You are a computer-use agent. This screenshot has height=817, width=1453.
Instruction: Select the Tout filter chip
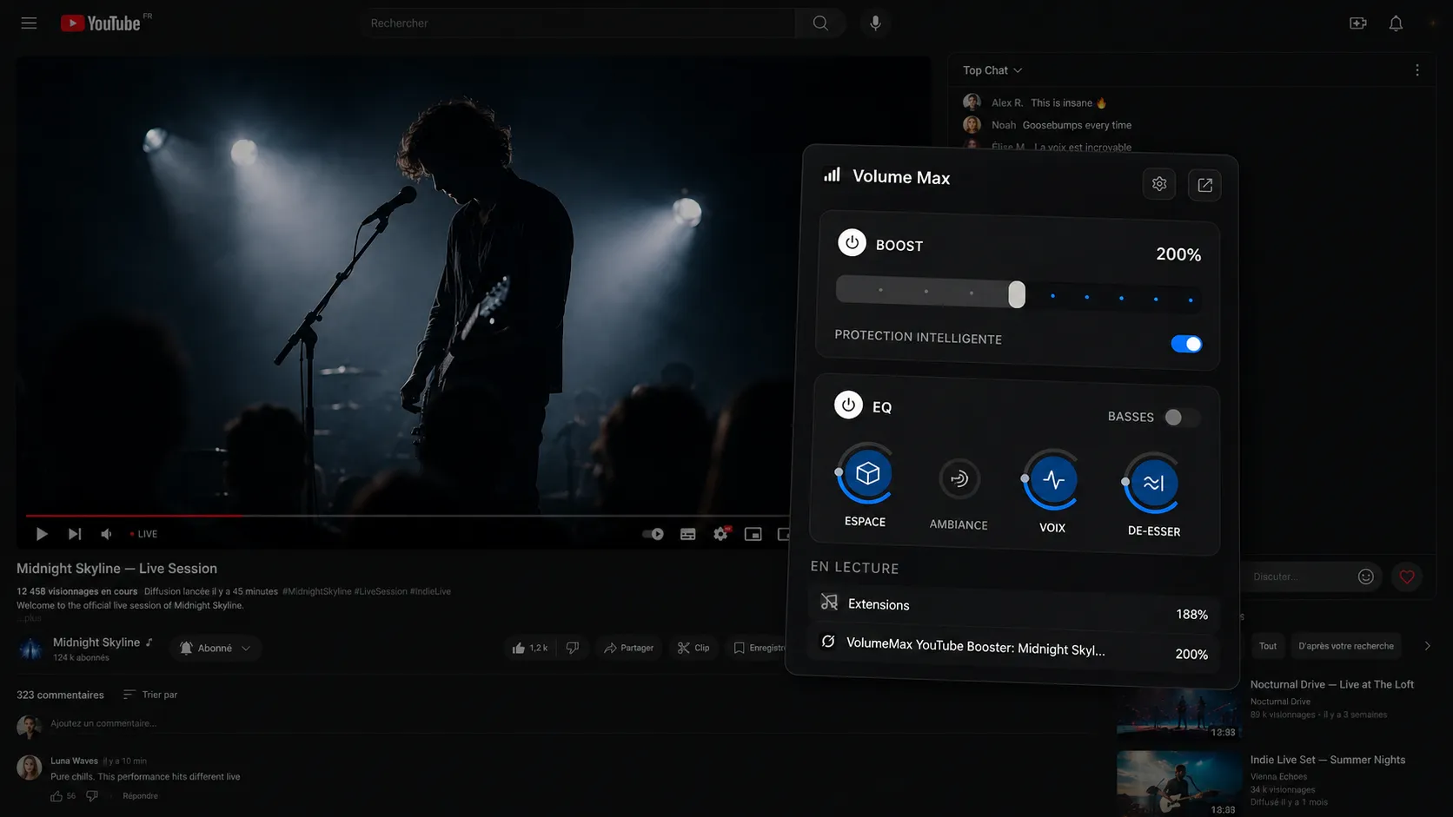tap(1268, 646)
